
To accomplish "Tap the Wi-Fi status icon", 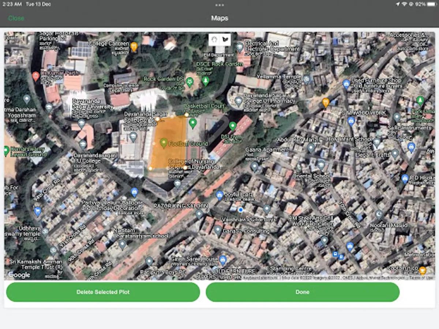I will 404,4.
